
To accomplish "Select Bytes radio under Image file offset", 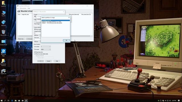I will click(x=35, y=35).
